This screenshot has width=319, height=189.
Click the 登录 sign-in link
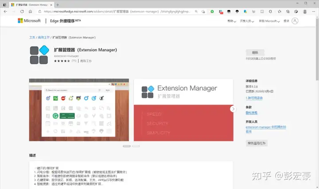286,21
